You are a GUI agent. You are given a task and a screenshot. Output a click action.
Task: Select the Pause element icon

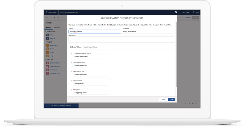pyautogui.click(x=47, y=52)
